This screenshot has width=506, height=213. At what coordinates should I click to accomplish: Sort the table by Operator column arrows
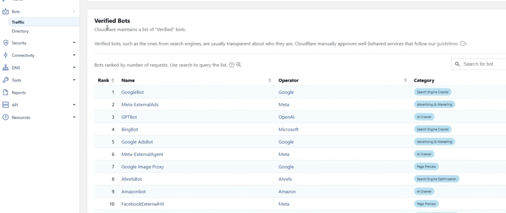click(x=405, y=81)
